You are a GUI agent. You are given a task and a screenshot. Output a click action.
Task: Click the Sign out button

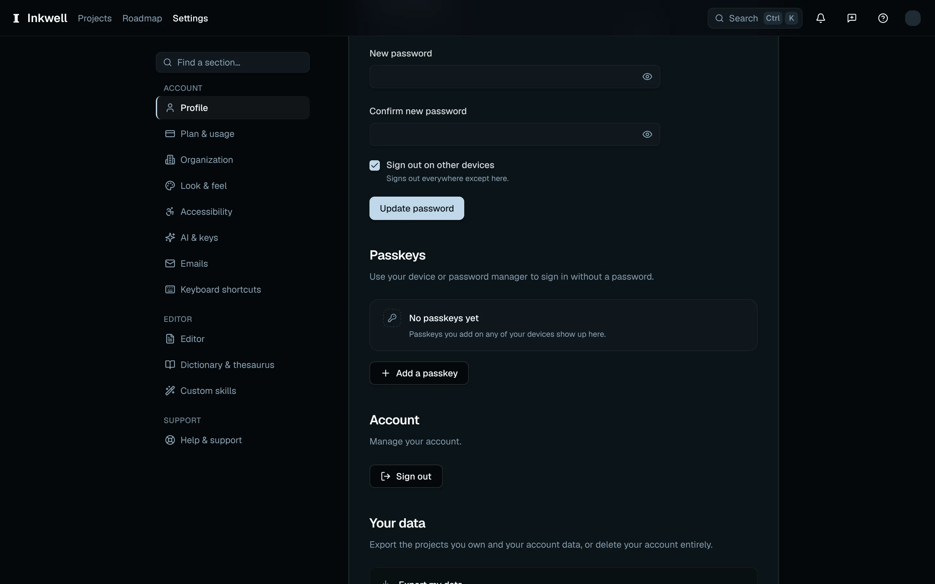click(406, 476)
